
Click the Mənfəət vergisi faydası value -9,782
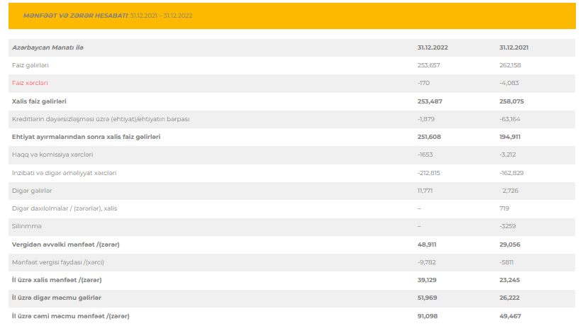tap(428, 262)
